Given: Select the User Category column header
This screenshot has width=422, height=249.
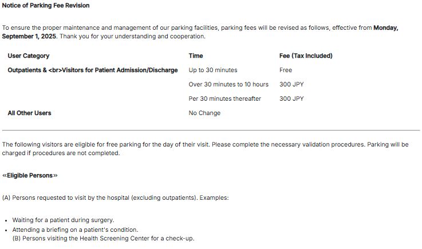Looking at the screenshot, I should pos(29,56).
